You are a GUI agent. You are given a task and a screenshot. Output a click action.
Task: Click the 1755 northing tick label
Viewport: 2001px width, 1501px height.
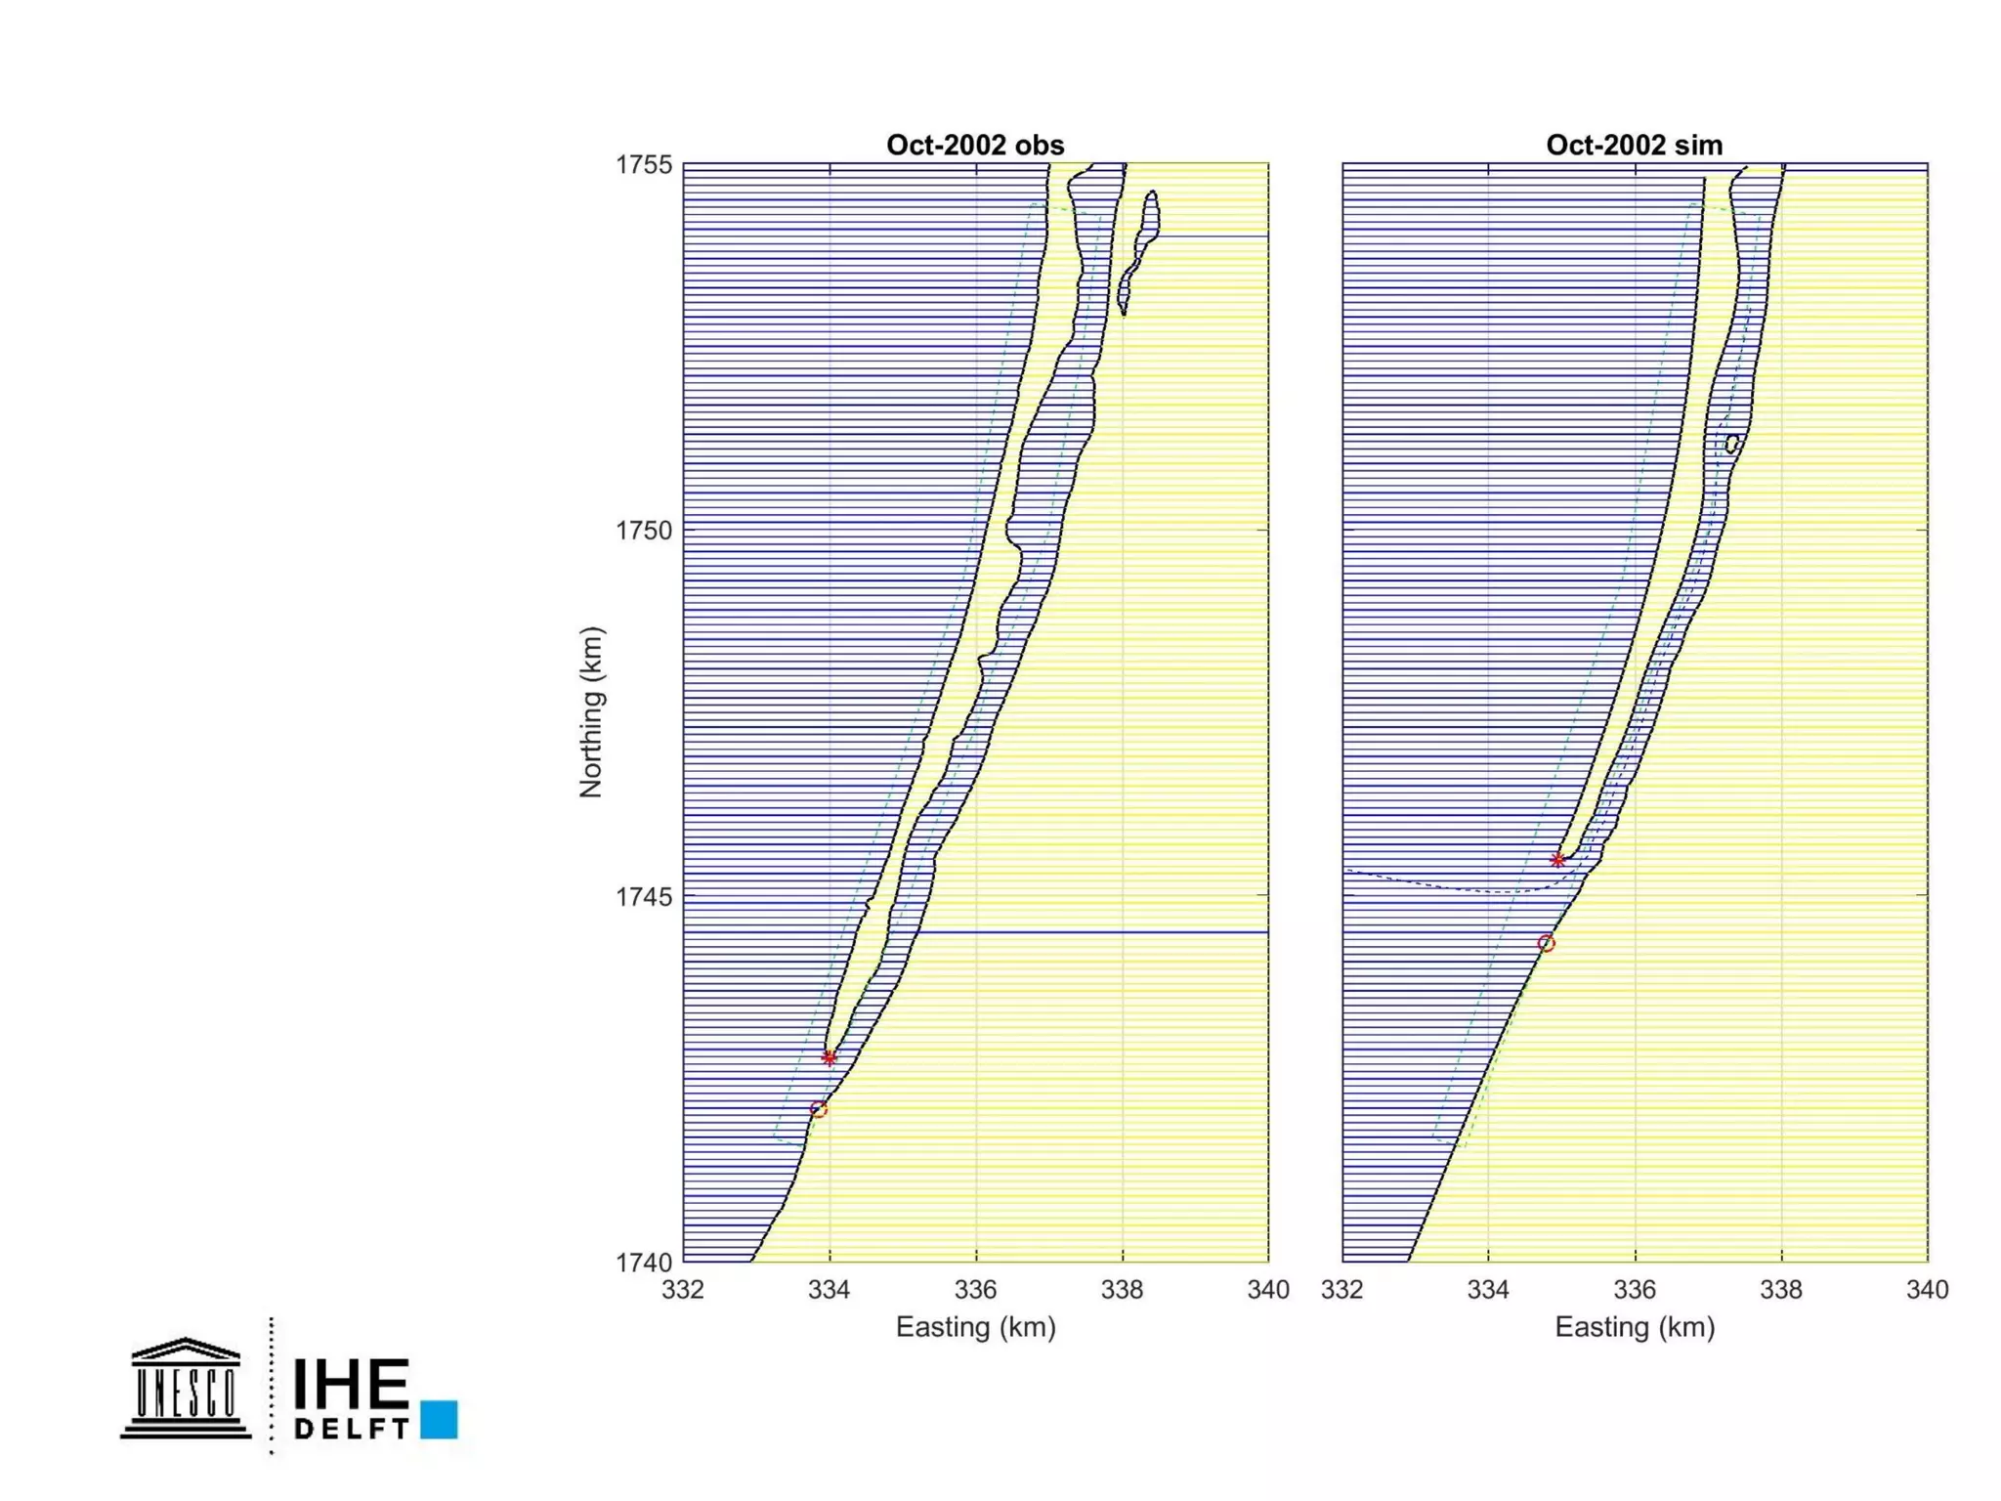pos(644,165)
